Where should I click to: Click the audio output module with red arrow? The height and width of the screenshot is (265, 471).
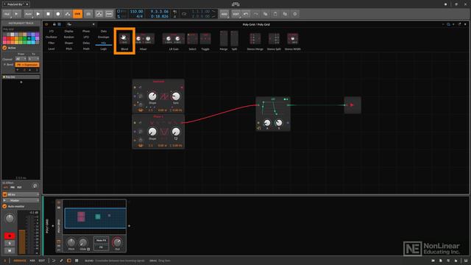click(353, 105)
